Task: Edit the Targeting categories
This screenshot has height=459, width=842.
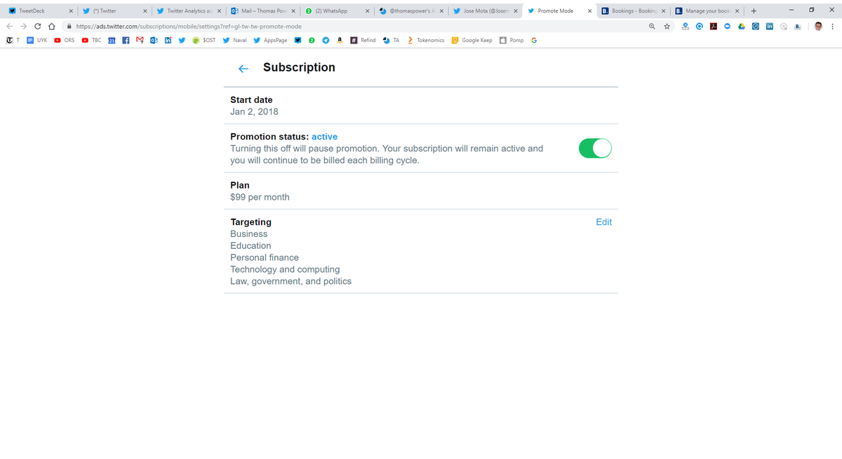Action: pos(603,222)
